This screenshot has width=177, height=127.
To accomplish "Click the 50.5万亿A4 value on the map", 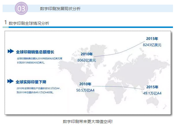I will coord(85,90).
